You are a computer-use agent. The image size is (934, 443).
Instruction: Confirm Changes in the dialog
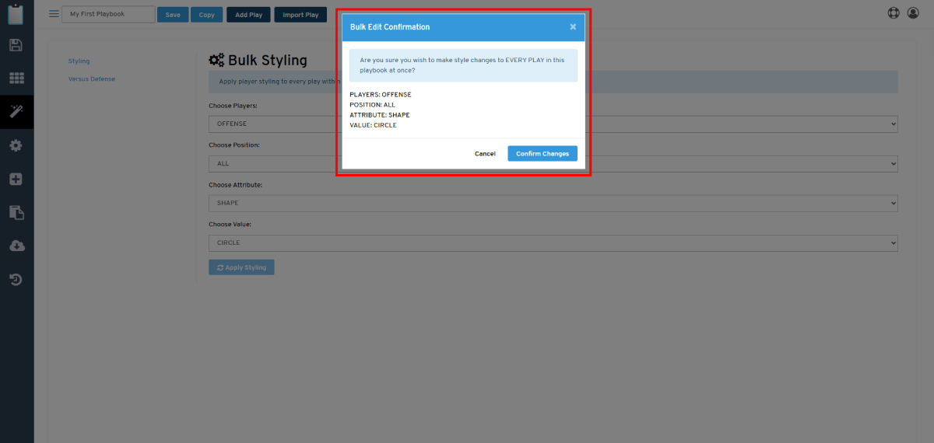[542, 154]
